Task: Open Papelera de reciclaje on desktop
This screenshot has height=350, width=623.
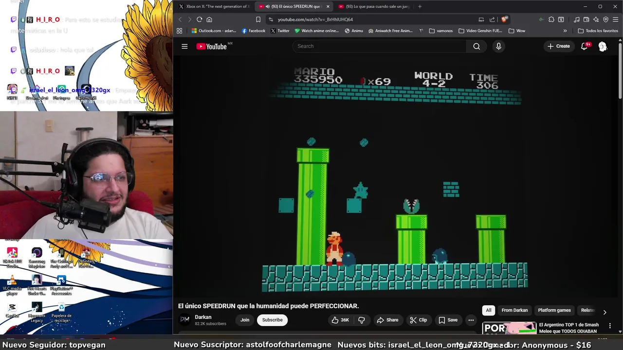Action: [x=61, y=313]
